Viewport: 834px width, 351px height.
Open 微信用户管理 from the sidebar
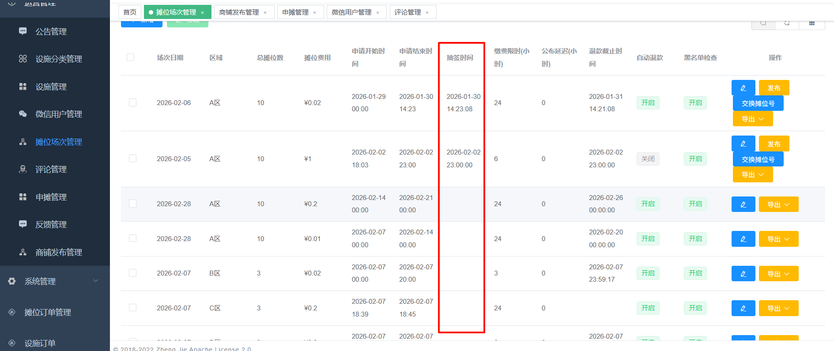(58, 114)
